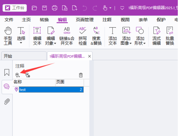Screen dimensions: 178x136
Task: Expand the Add Shapes (添加形状) dropdown
Action: point(140,43)
